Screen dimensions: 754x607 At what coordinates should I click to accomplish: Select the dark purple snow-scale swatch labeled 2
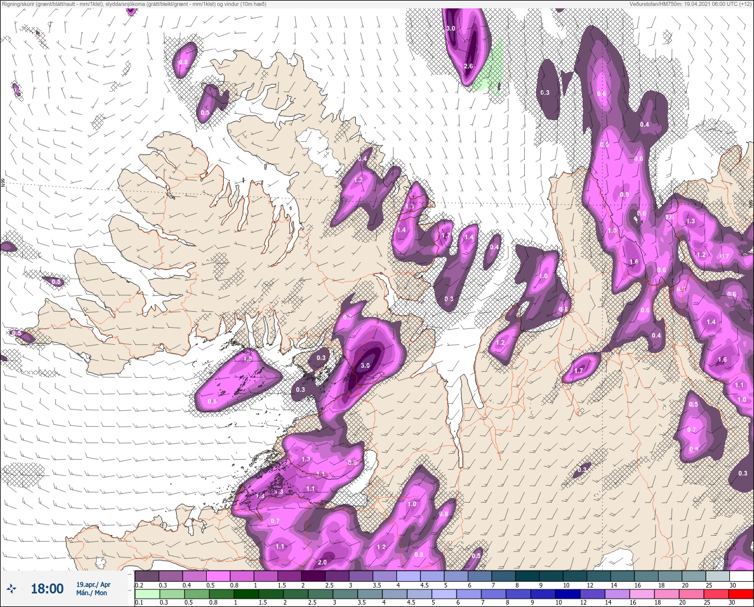[x=313, y=576]
